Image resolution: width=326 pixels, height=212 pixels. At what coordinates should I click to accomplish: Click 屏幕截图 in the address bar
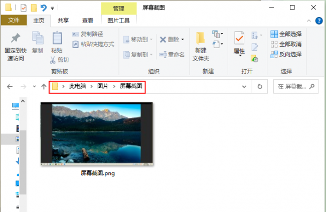(131, 86)
